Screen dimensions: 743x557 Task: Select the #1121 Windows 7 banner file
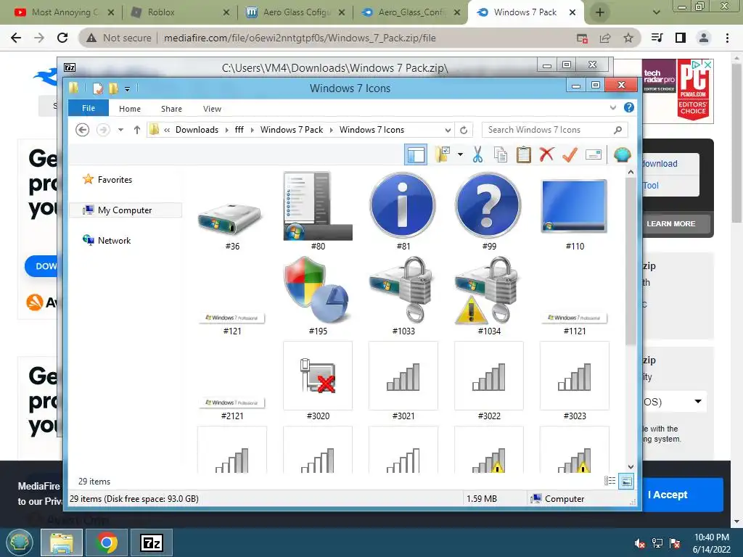pyautogui.click(x=575, y=297)
